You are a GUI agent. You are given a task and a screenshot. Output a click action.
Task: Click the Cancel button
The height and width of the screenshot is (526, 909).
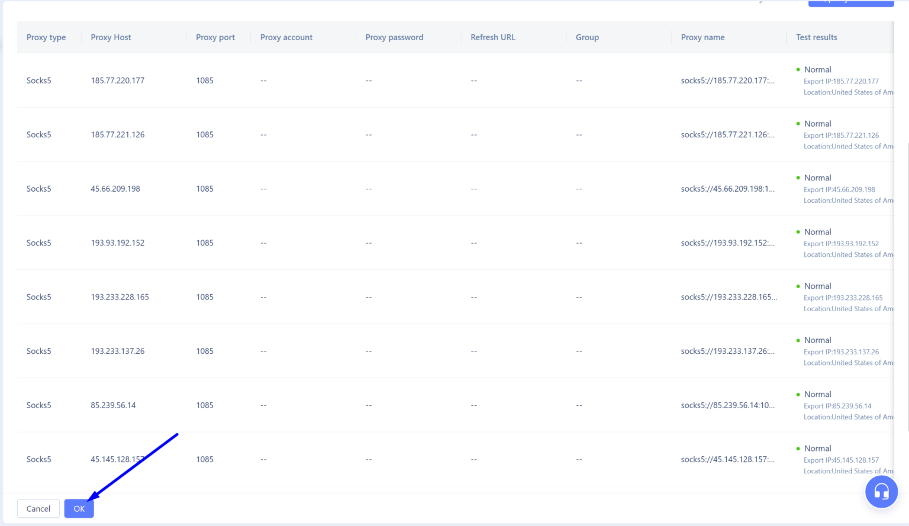coord(37,508)
